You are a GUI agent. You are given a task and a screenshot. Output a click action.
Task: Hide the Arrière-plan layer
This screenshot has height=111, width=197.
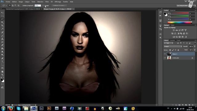(x=165, y=58)
